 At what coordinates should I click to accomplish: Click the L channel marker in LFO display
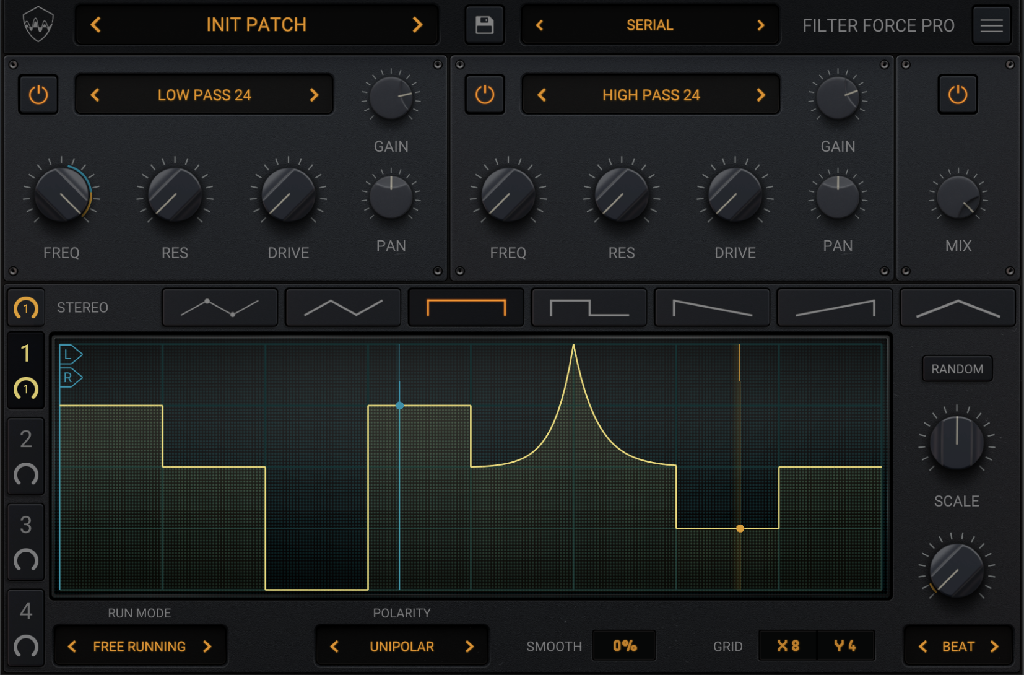pyautogui.click(x=71, y=355)
